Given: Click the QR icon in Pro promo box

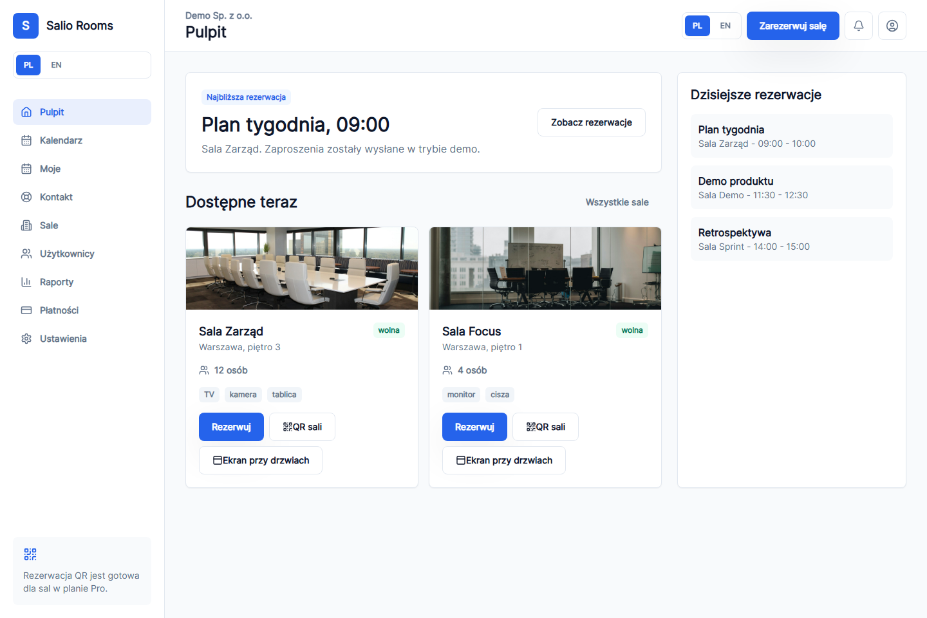Looking at the screenshot, I should 30,554.
